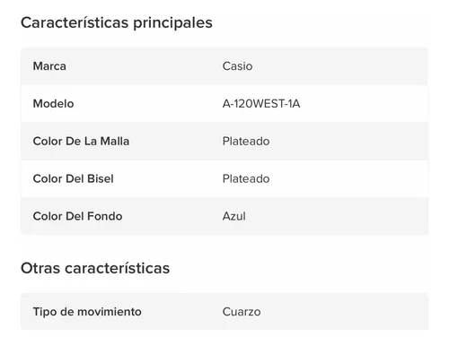Click the Plateado value for bisel

coord(246,178)
